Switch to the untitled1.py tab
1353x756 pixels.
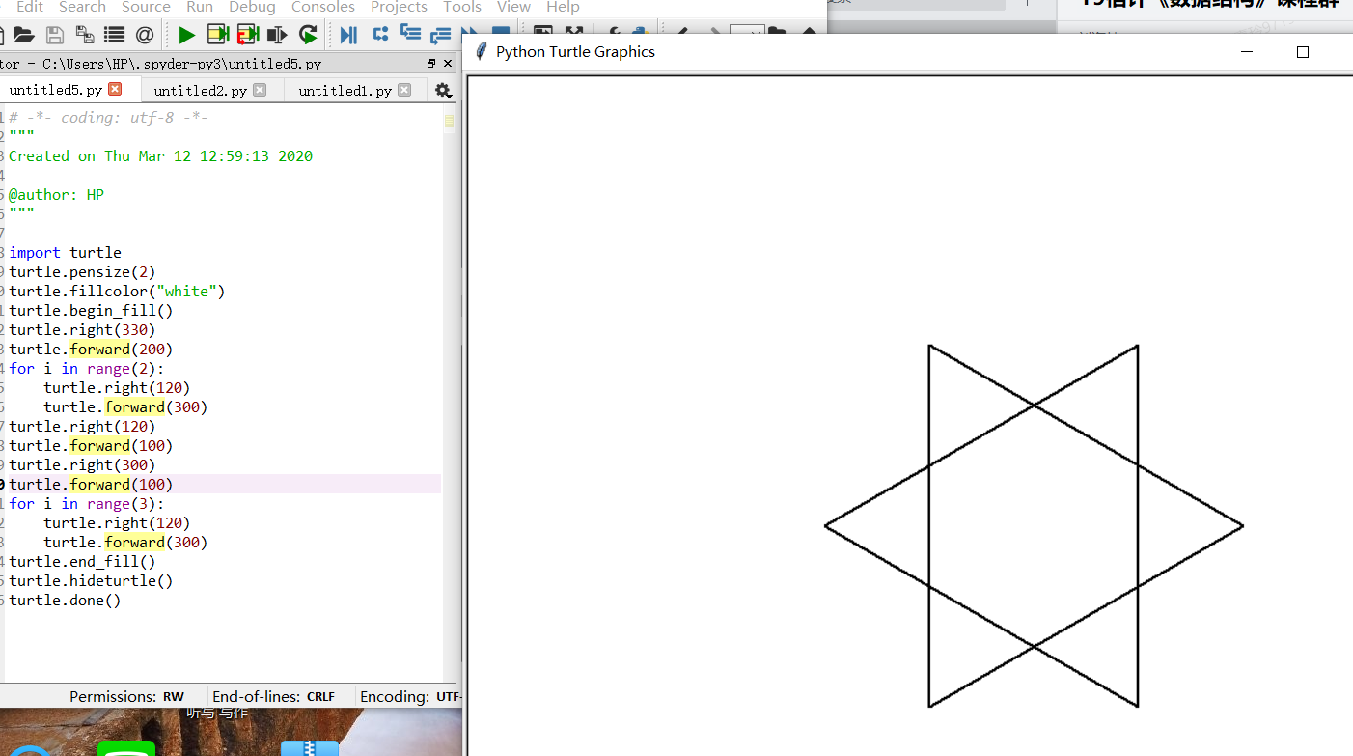point(345,90)
